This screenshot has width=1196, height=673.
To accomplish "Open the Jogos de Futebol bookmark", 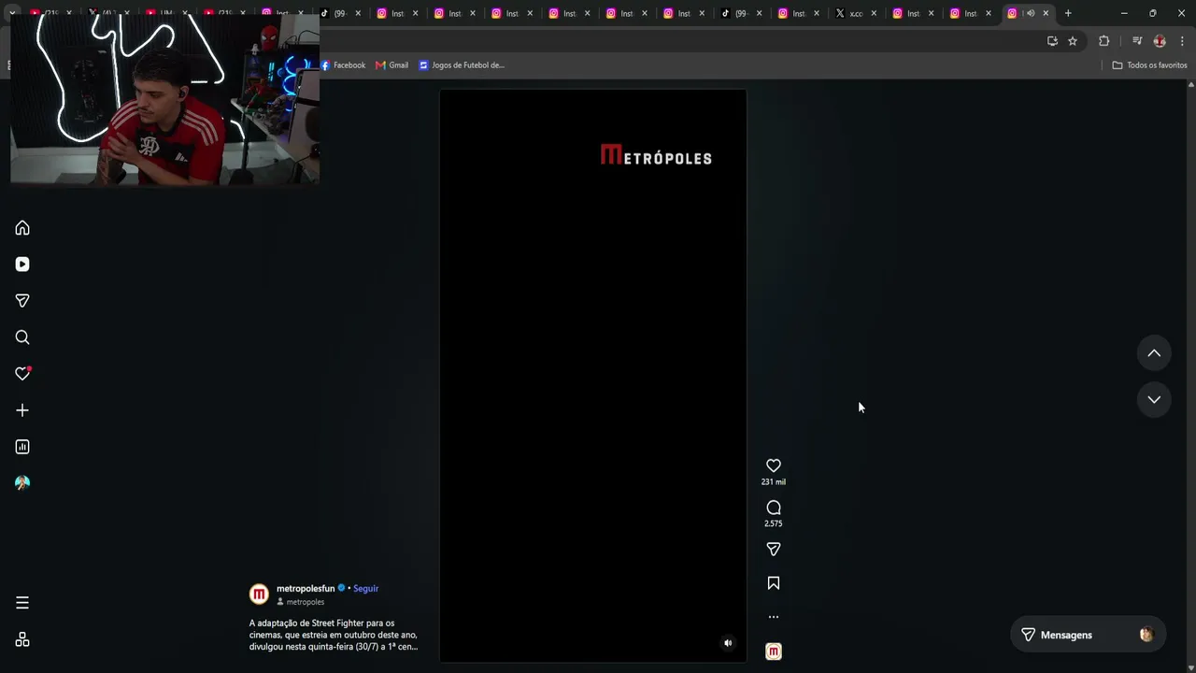I will (462, 65).
